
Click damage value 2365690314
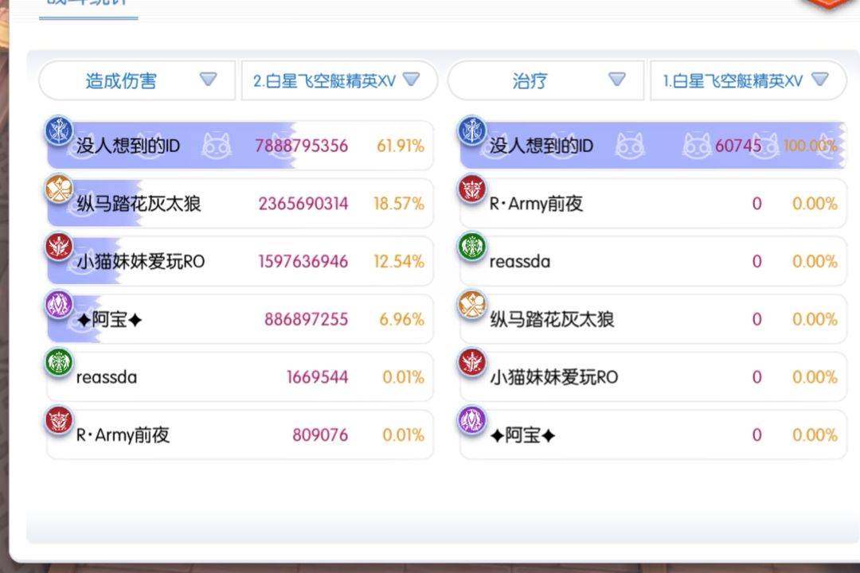pyautogui.click(x=303, y=204)
